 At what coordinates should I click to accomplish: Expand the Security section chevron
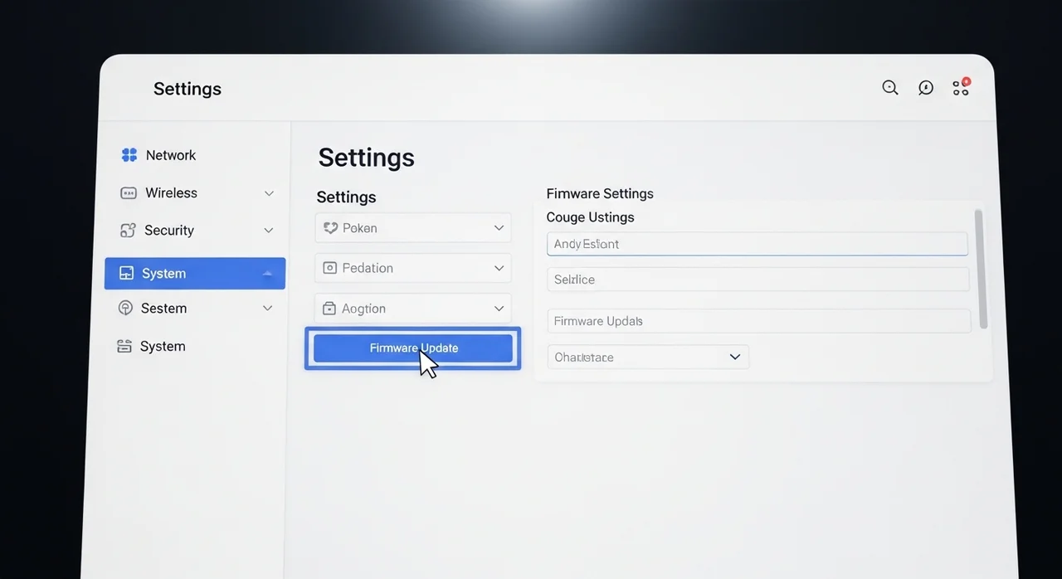pyautogui.click(x=269, y=231)
